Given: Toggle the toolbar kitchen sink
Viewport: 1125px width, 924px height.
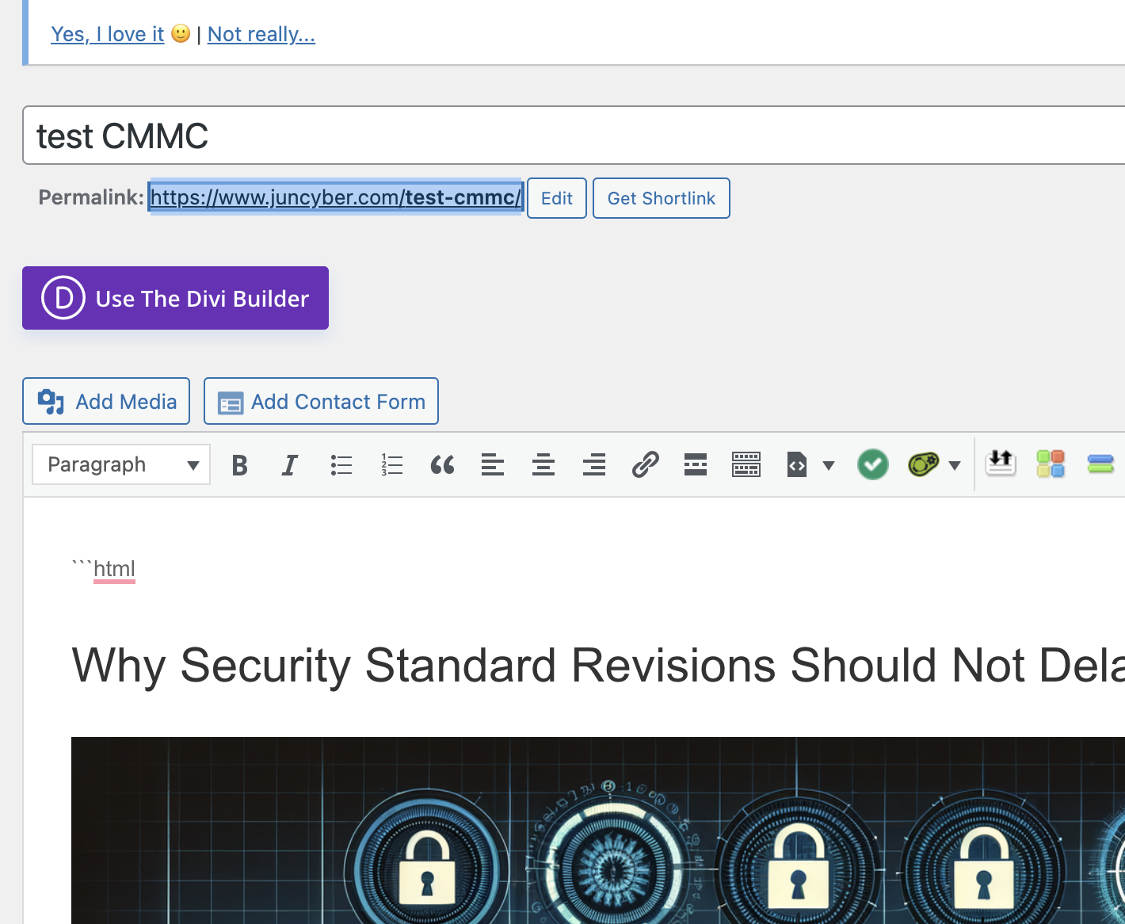Looking at the screenshot, I should click(x=746, y=465).
